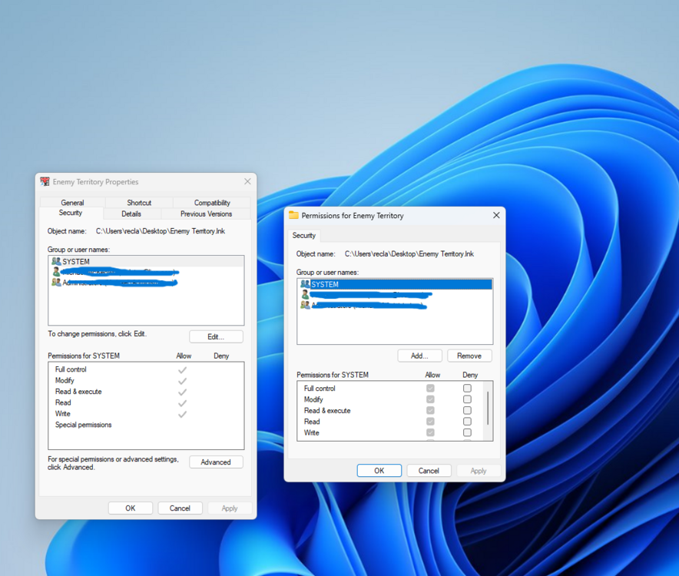Click the Enemy Territory icon in Properties title bar
This screenshot has height=576, width=679.
[x=45, y=181]
